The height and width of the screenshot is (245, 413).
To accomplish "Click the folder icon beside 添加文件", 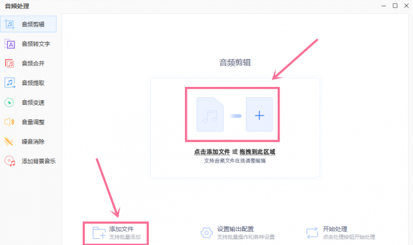I will 99,233.
